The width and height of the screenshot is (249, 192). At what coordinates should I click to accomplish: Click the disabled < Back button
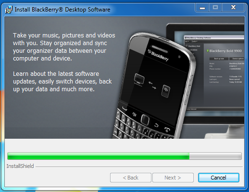(131, 178)
